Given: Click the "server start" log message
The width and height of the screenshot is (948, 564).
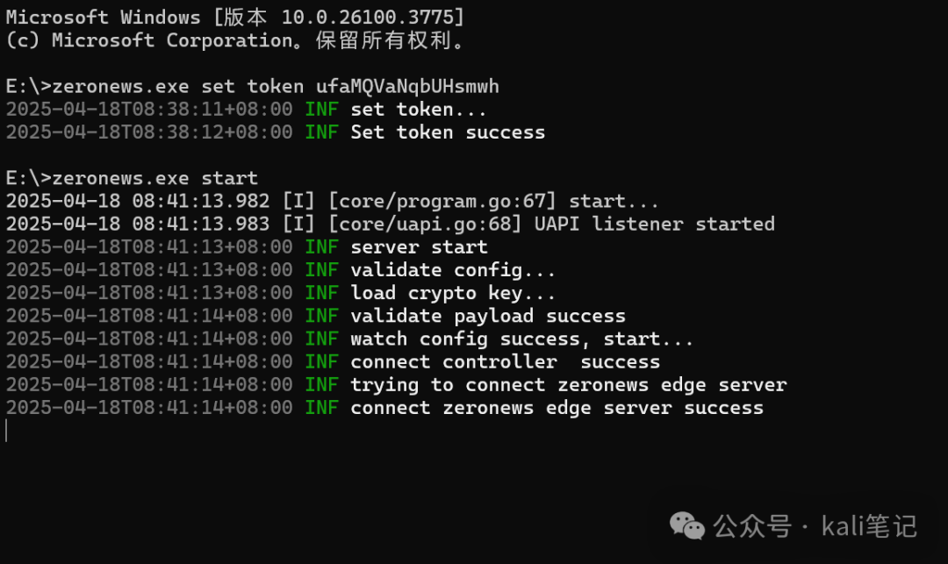Looking at the screenshot, I should (x=419, y=246).
